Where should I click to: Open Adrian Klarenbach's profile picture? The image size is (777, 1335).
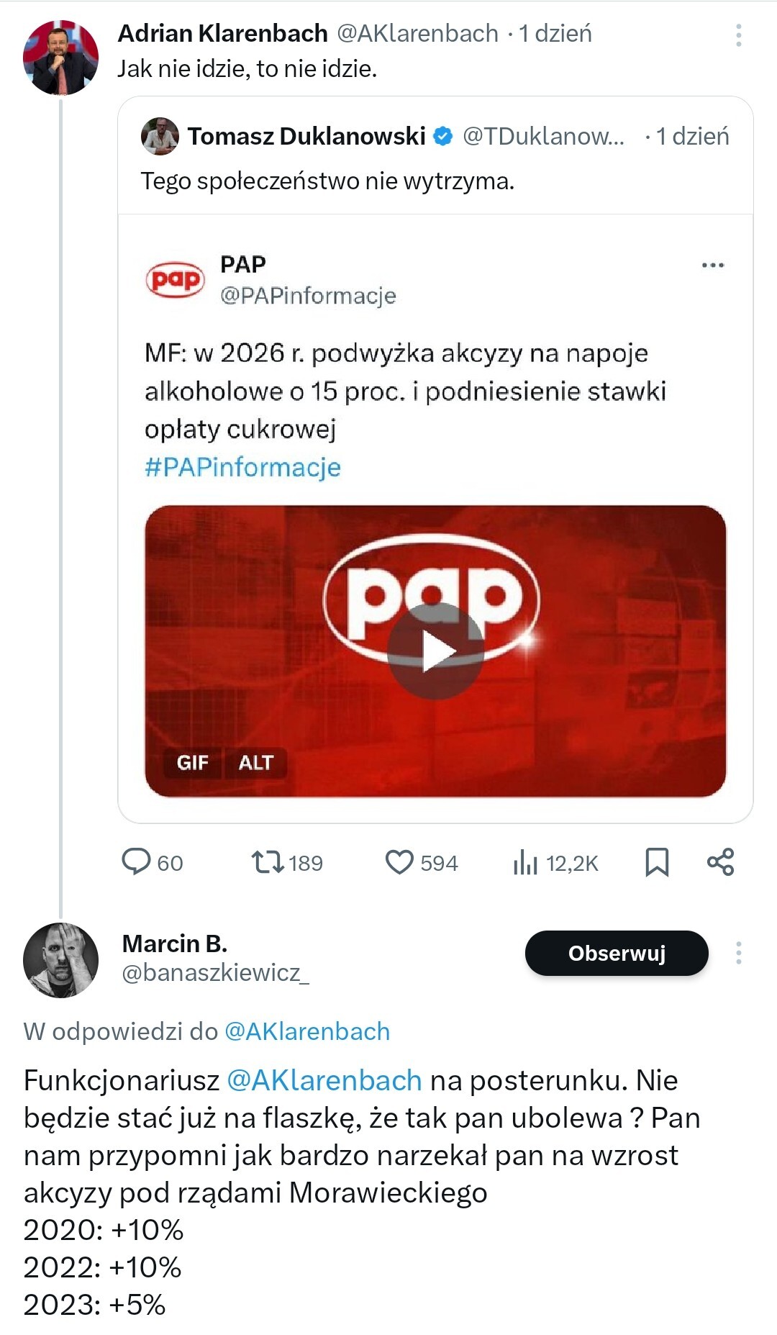point(60,58)
